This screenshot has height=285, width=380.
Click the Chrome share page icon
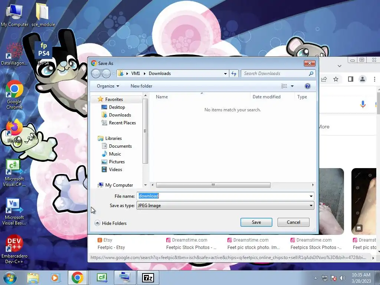[324, 79]
